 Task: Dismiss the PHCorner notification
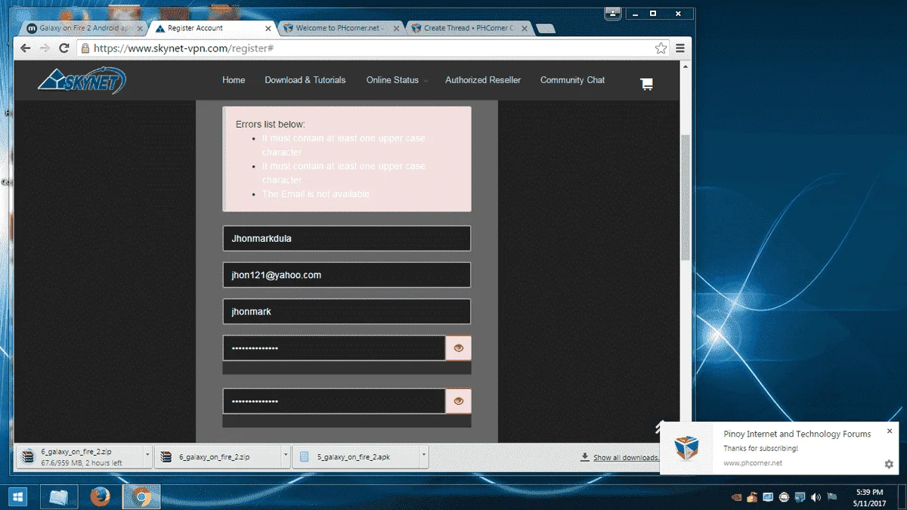click(x=890, y=431)
